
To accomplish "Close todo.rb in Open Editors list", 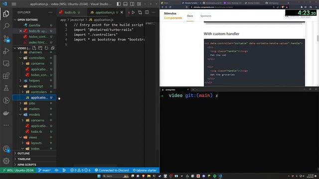I will (20, 31).
